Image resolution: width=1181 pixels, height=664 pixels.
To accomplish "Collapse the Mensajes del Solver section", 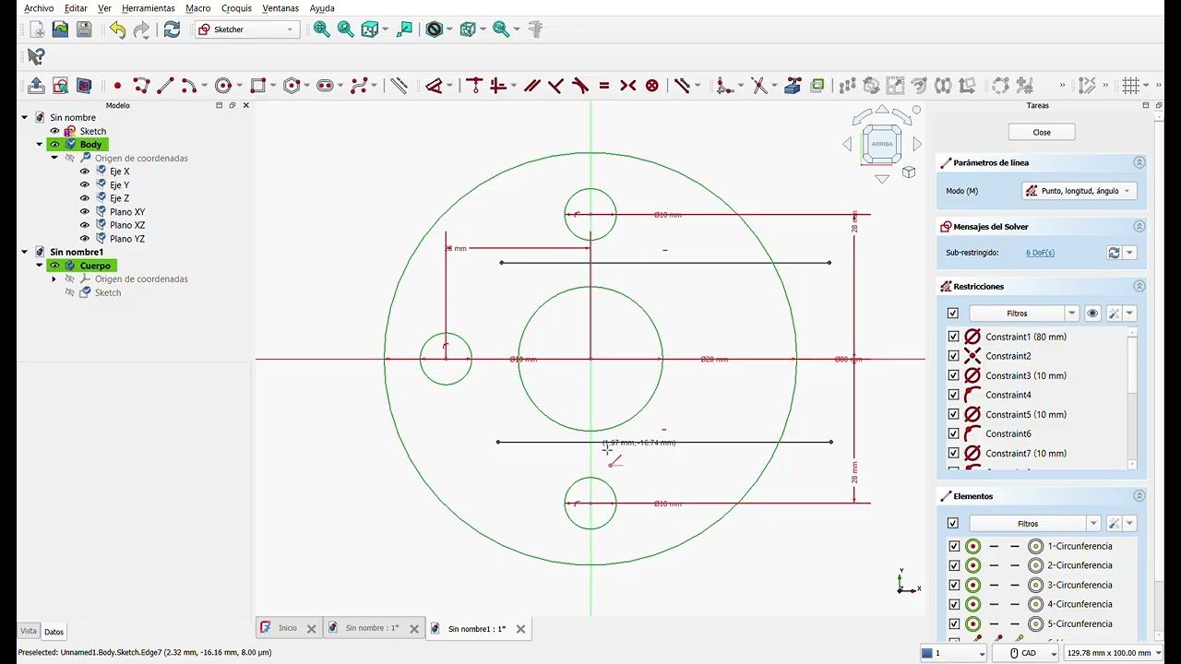I will [x=1139, y=226].
